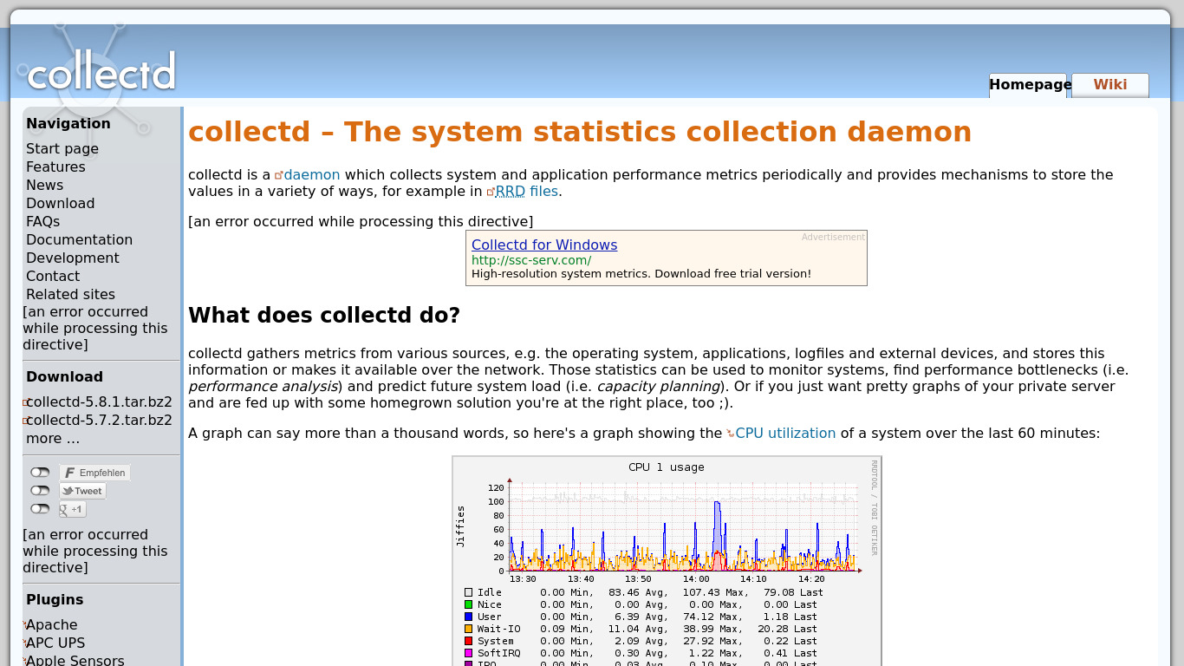Click the Idle legend color box
This screenshot has width=1184, height=666.
click(469, 592)
